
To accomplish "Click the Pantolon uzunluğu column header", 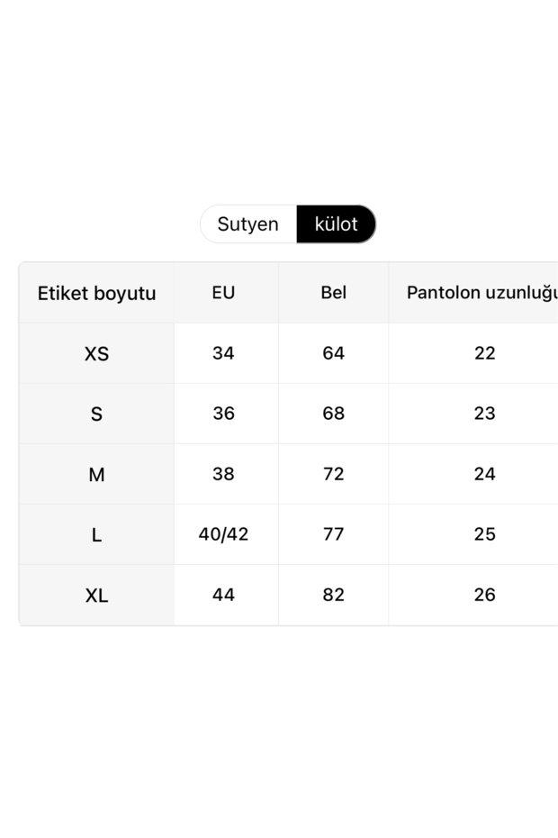I will point(484,293).
